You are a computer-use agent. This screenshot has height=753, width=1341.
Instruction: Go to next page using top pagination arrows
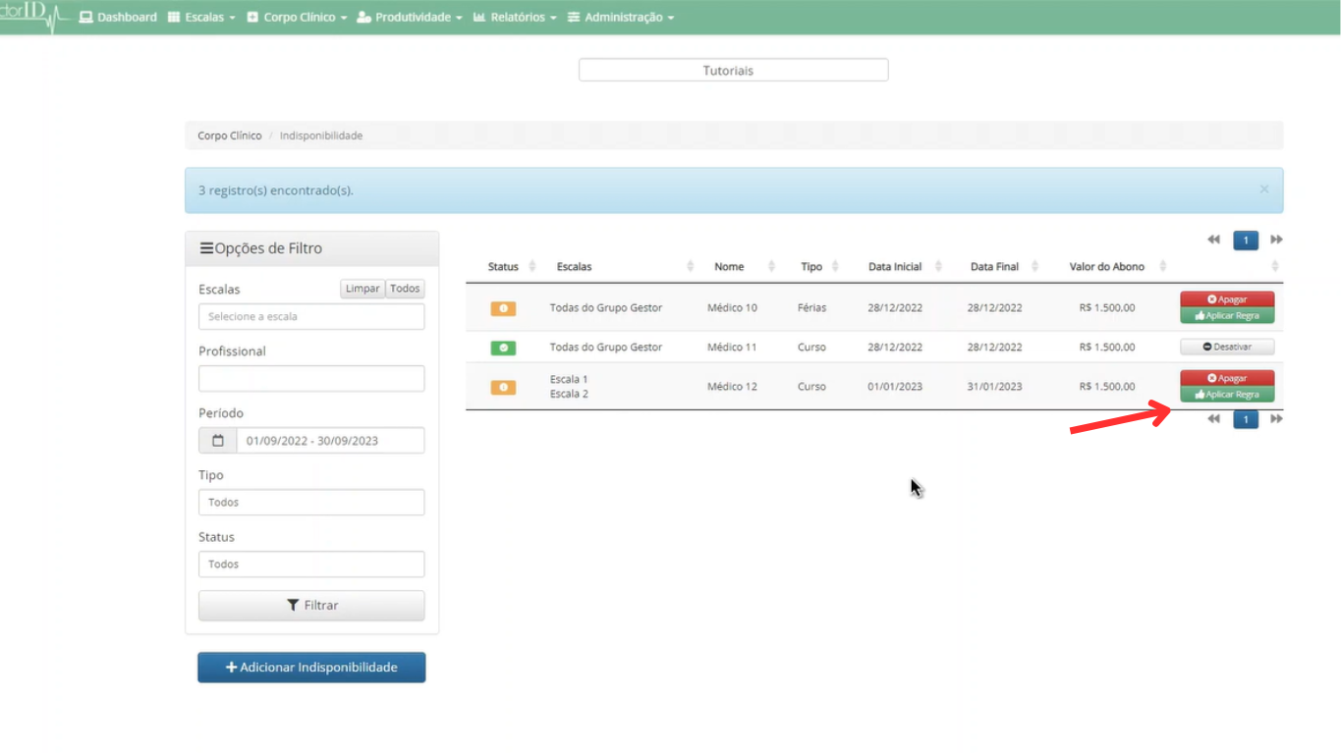[1276, 240]
